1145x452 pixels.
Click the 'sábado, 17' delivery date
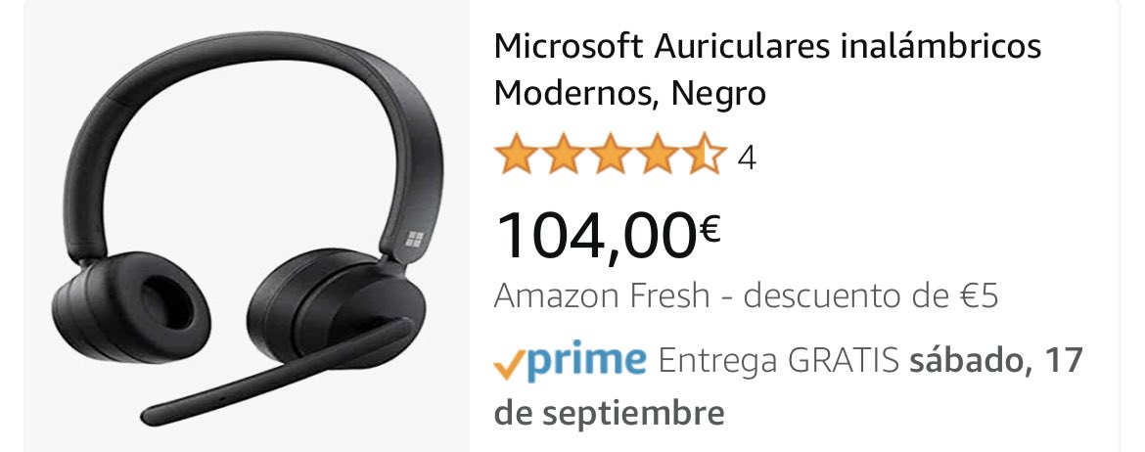996,361
